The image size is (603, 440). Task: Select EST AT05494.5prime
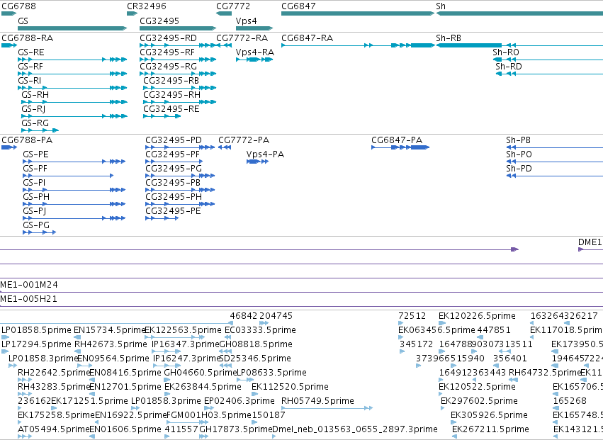click(53, 429)
